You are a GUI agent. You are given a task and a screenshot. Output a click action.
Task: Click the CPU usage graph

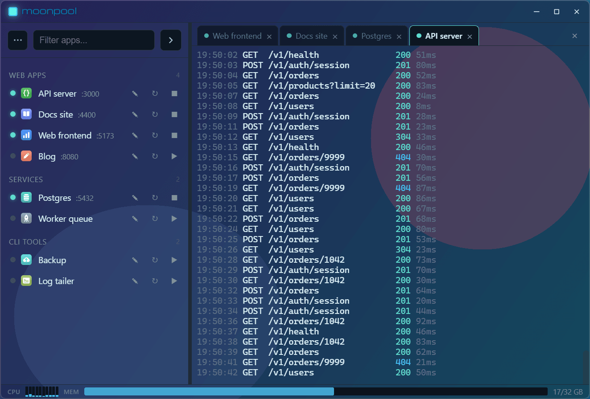point(42,391)
